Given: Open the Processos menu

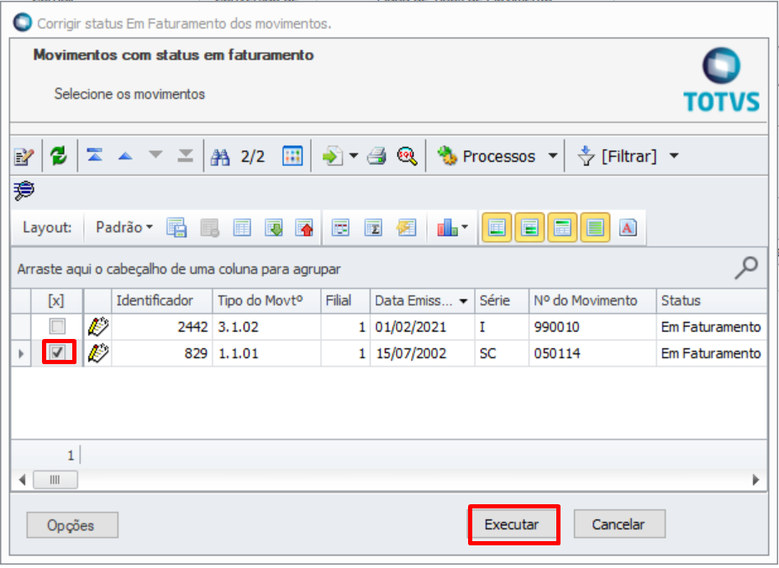Looking at the screenshot, I should pos(487,156).
